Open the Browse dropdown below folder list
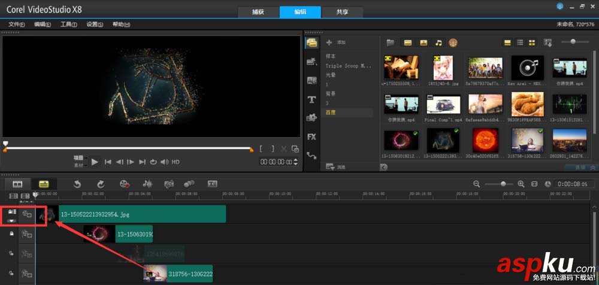 tap(334, 167)
